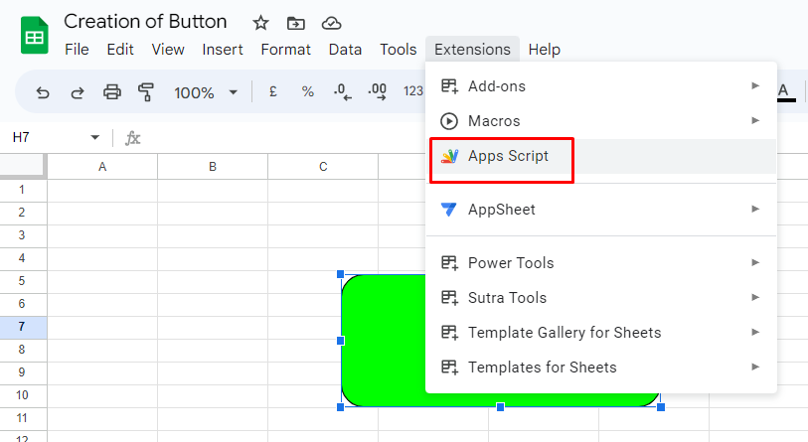The image size is (808, 442).
Task: Open the Power Tools extension entry
Action: pyautogui.click(x=601, y=263)
